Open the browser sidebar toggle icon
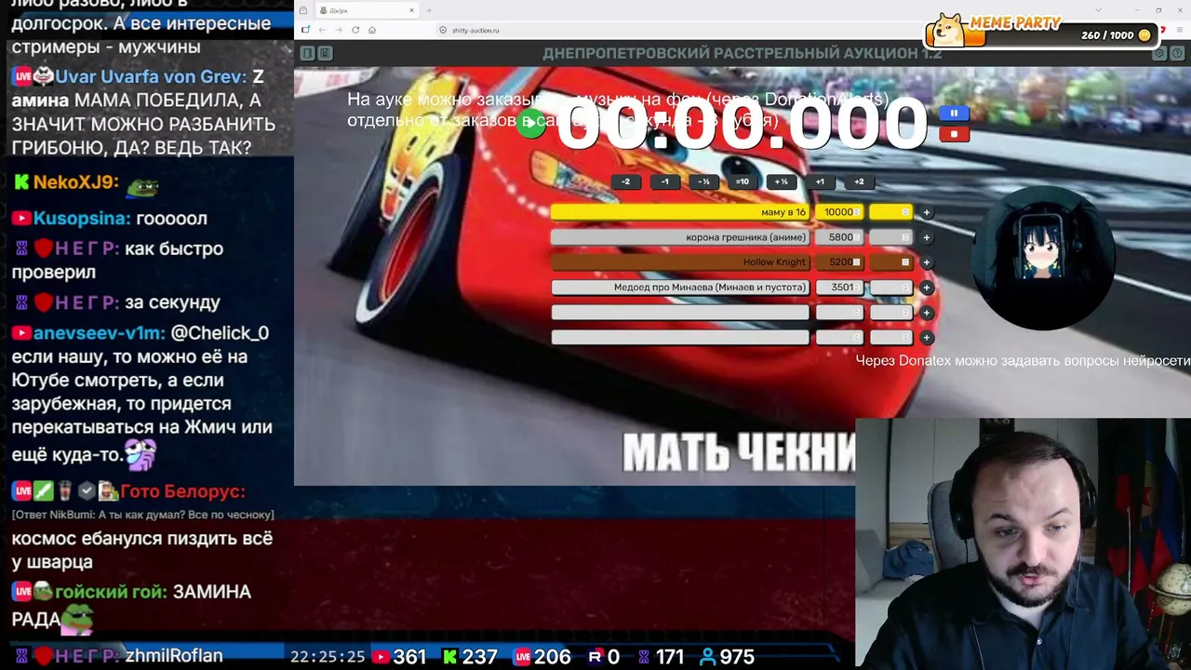 (305, 30)
